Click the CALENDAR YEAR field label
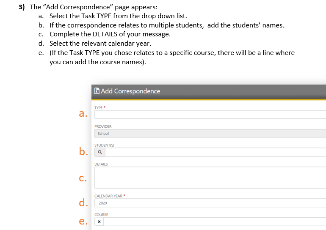This screenshot has width=326, height=230. [109, 196]
